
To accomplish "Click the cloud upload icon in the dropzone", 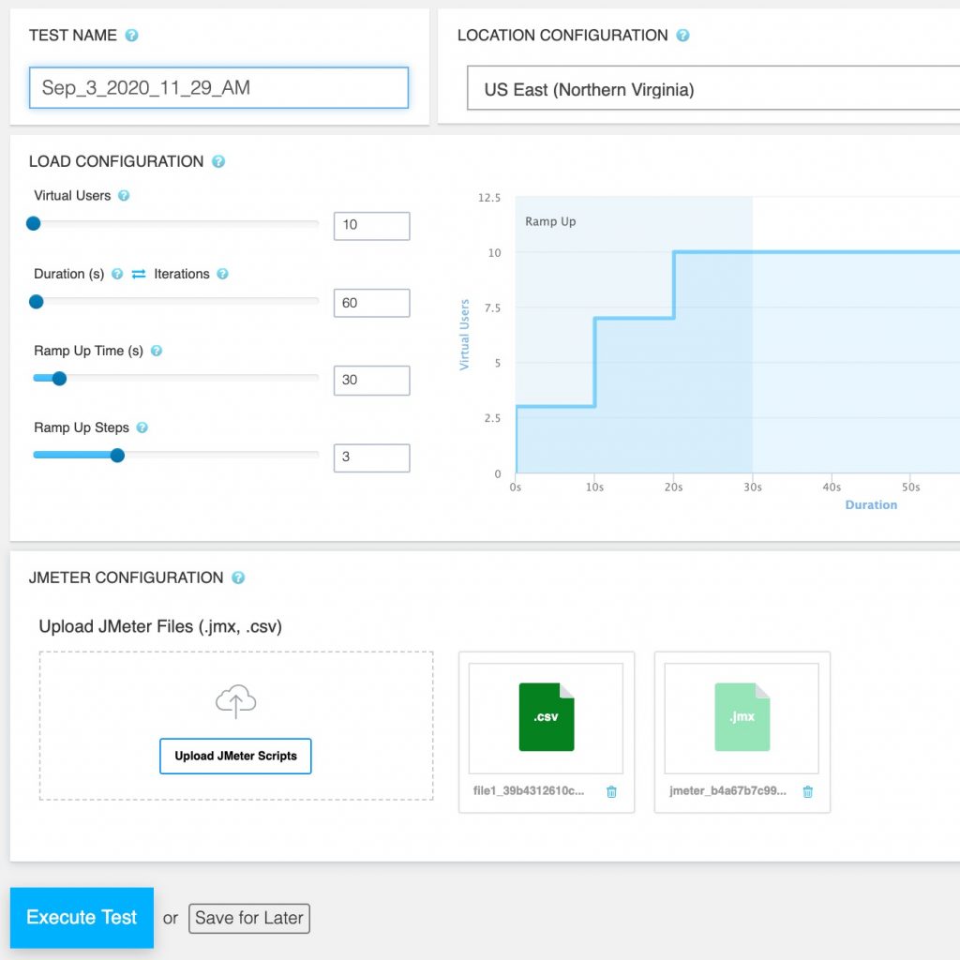I will (x=235, y=699).
